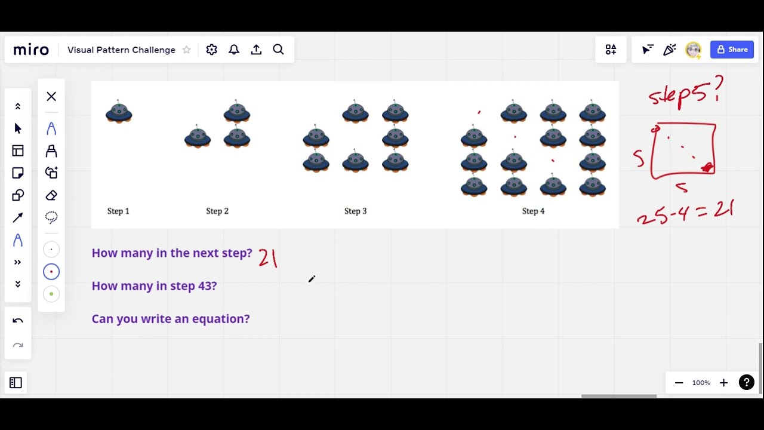The image size is (764, 430).
Task: Open the apps and shapes icon
Action: [611, 50]
